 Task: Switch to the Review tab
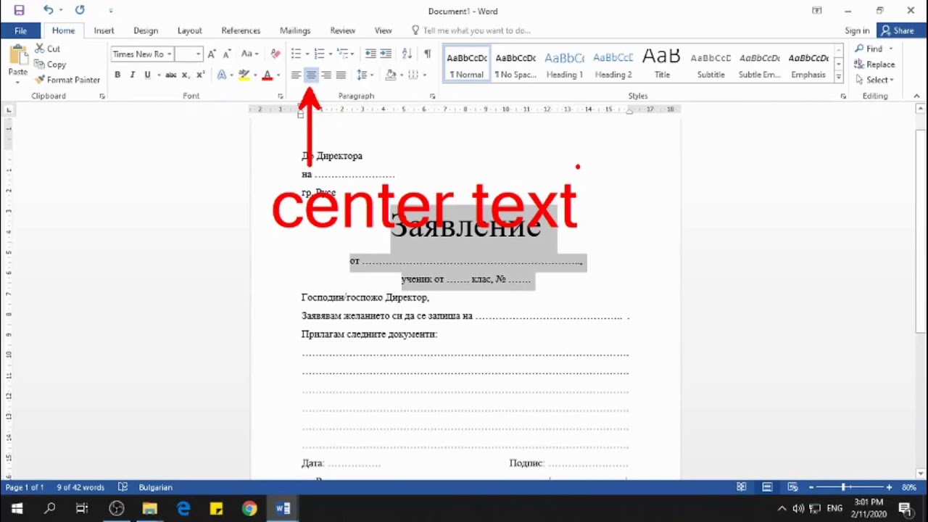(x=342, y=30)
